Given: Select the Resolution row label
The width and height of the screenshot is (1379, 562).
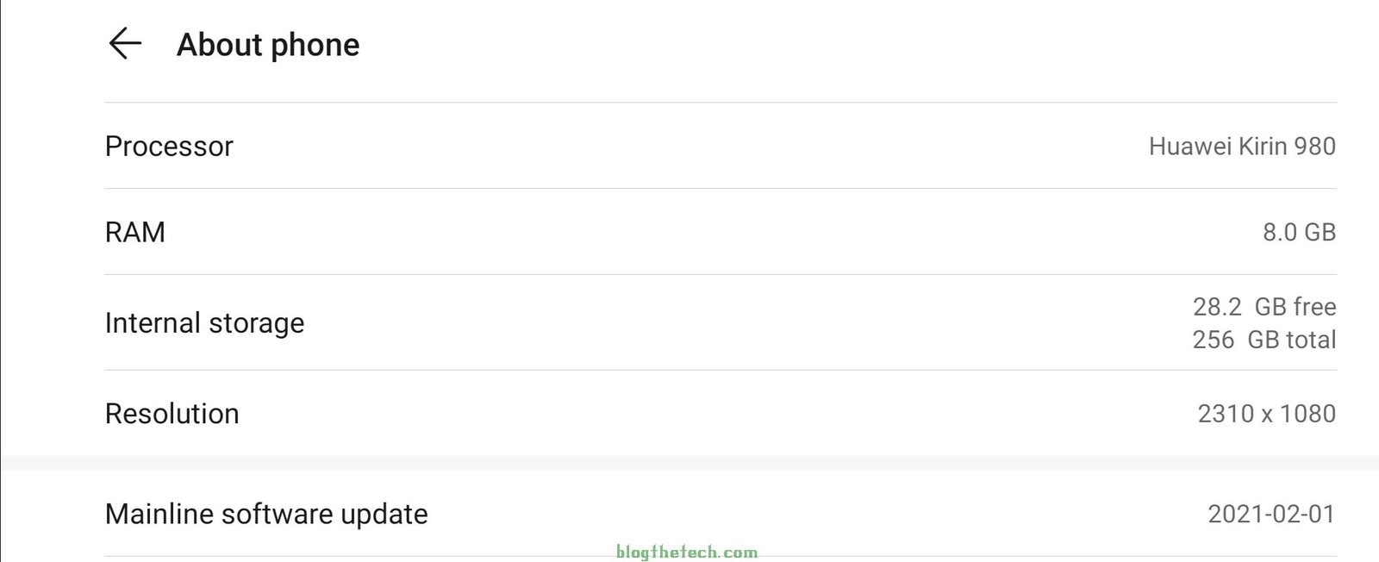Looking at the screenshot, I should pos(172,414).
